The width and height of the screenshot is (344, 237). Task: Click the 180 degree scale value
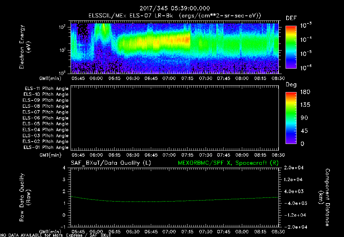[x=305, y=92]
